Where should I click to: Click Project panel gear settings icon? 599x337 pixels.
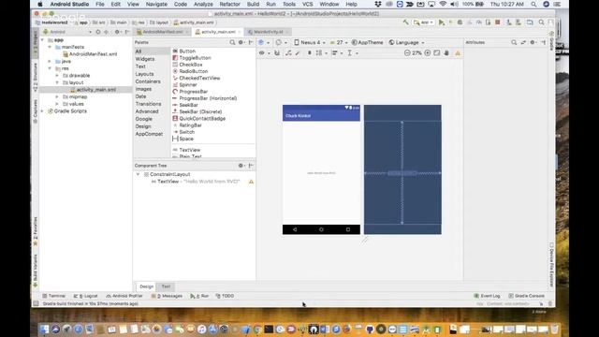tap(117, 32)
